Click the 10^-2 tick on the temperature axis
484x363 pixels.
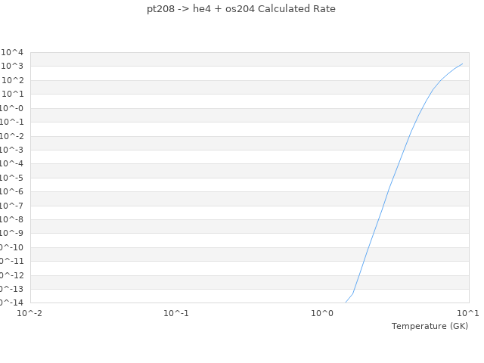30,313
